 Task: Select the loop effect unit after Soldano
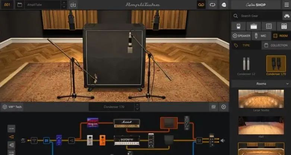coord(151,141)
